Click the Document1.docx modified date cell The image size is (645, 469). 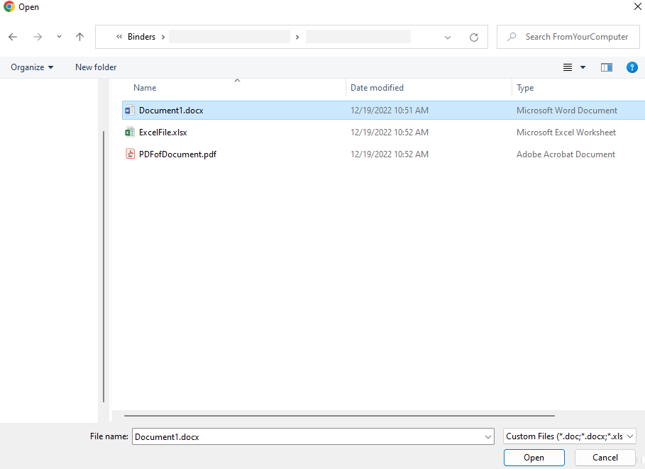[x=390, y=111]
